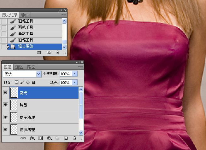Select the 高光 layer name

coord(23,93)
